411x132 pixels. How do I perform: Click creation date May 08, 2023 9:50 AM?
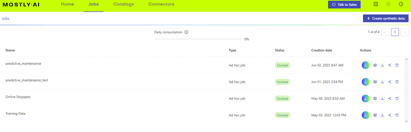[328, 99]
